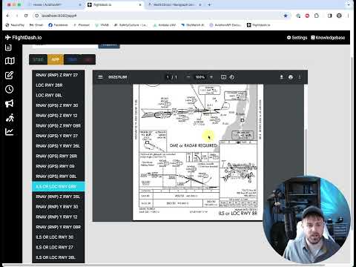Rotate the PDF chart counterclockwise
This screenshot has height=267, width=356.
tap(232, 77)
